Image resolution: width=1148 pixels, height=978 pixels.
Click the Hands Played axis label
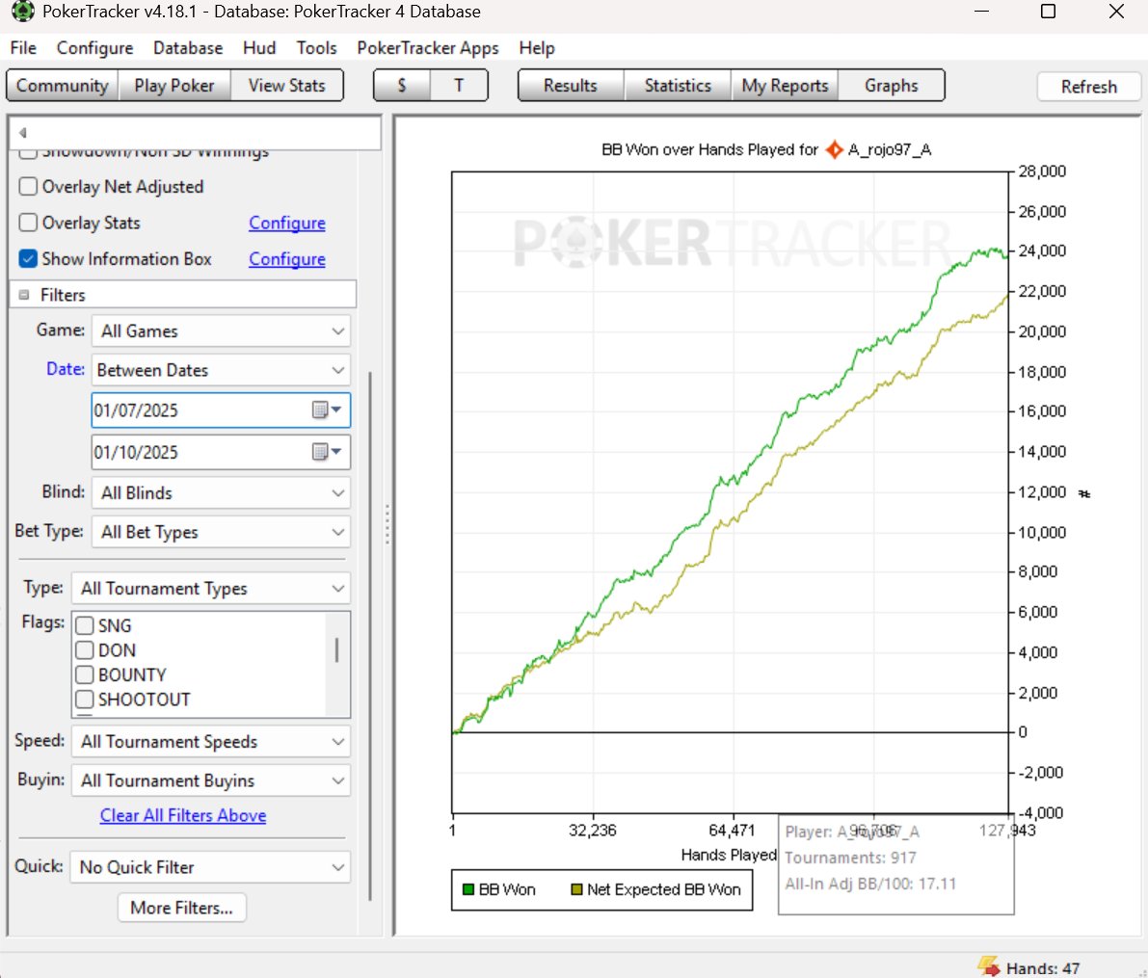(729, 855)
